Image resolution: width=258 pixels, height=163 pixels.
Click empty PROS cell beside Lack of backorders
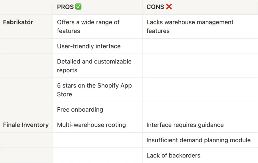pyautogui.click(x=97, y=156)
